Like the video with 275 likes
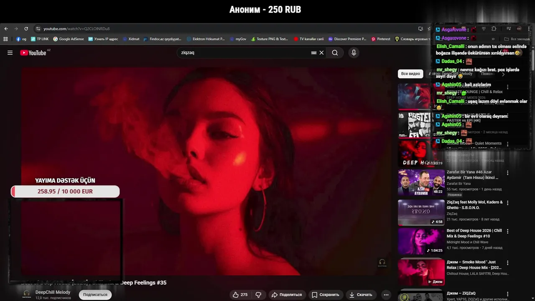 [x=240, y=295]
